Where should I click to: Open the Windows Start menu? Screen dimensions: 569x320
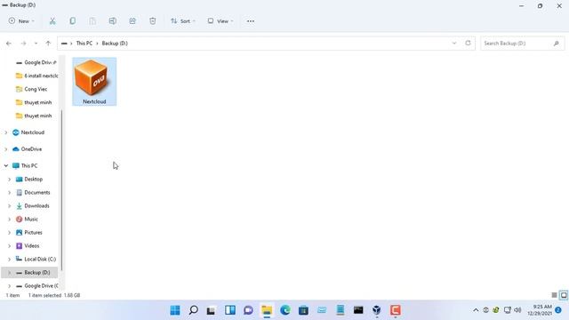pos(175,310)
